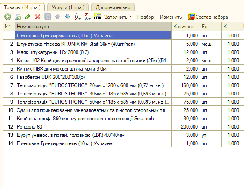Click quantity 25,000 of Суміш row
The width and height of the screenshot is (244, 187).
pos(186,110)
